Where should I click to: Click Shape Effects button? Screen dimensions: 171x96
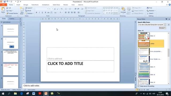(x=138, y=13)
